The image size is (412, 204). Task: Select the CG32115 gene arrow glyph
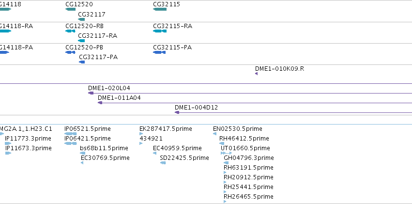coord(160,9)
